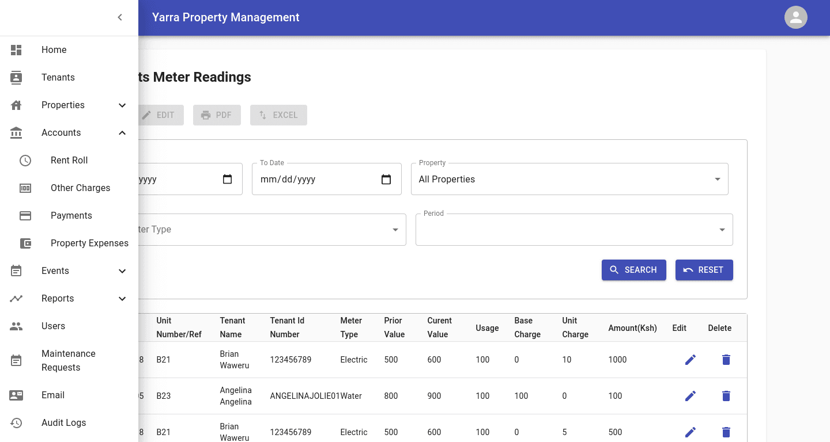Open the Period dropdown
The image size is (830, 442).
click(574, 230)
